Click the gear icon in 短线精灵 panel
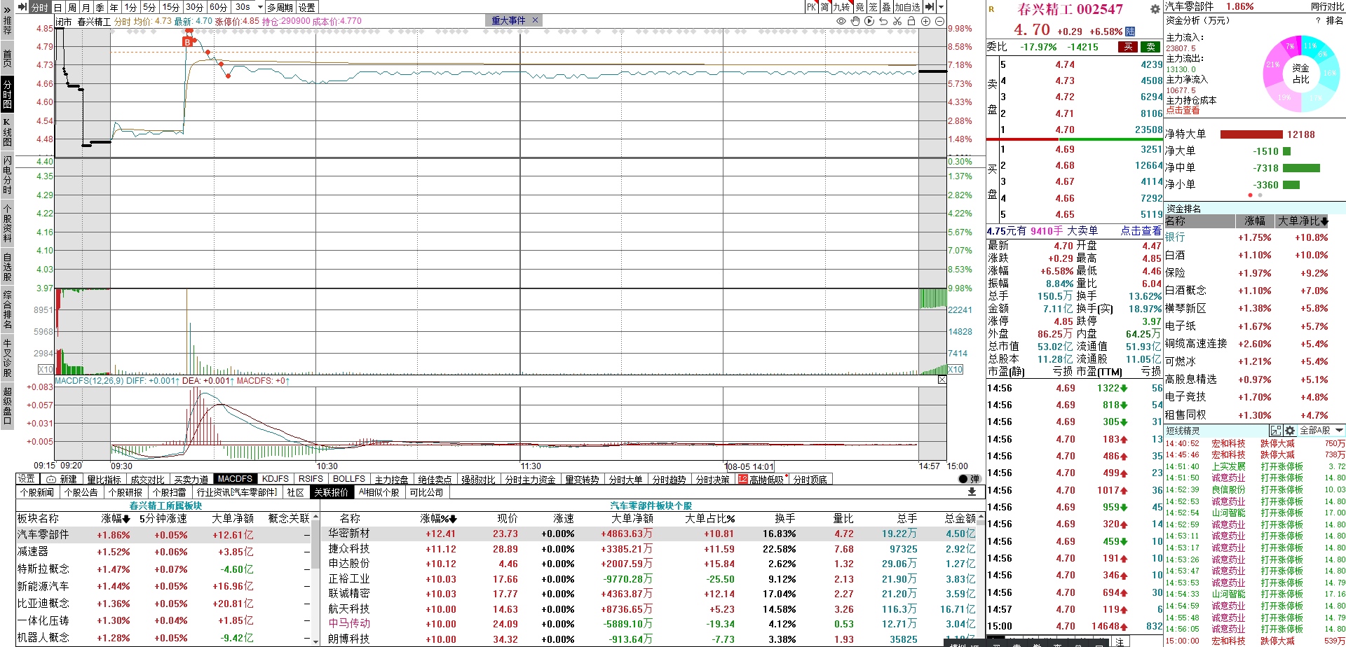The image size is (1346, 647). click(1289, 431)
